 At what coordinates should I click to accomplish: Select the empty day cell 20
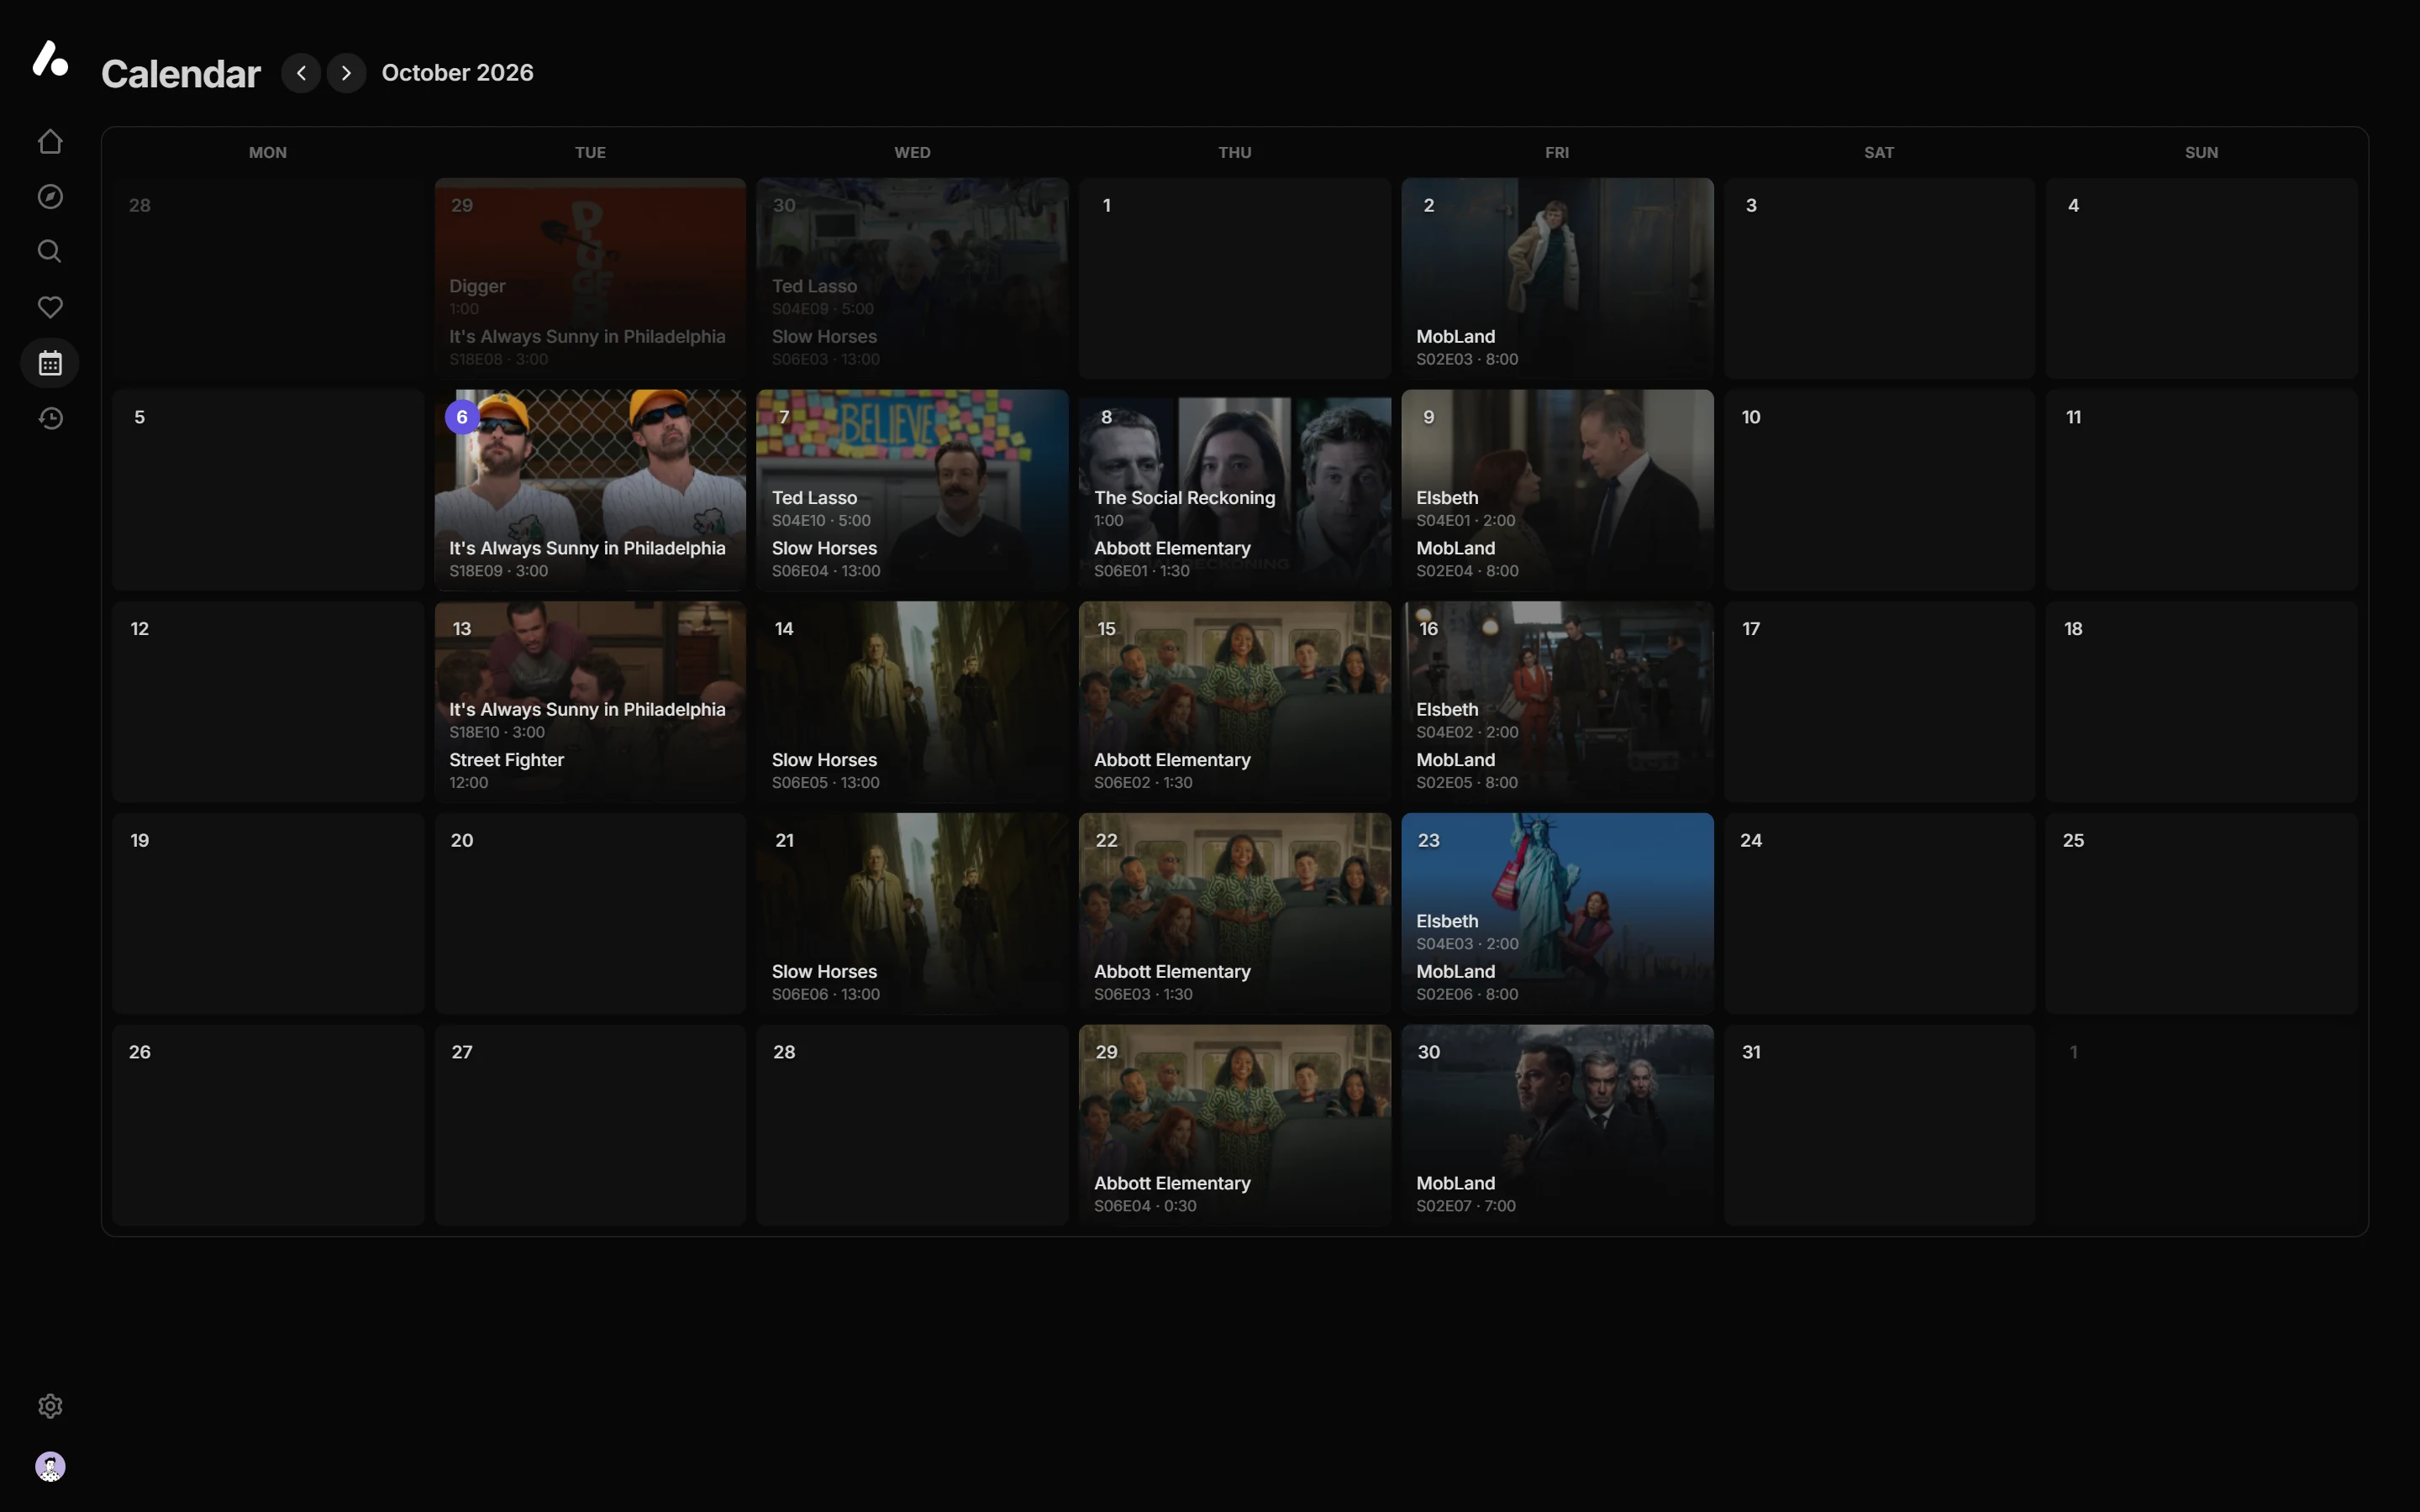click(x=590, y=913)
